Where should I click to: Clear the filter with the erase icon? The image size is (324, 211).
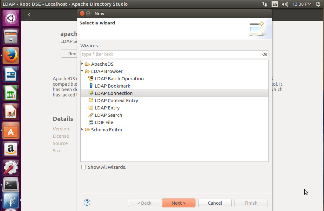point(264,54)
